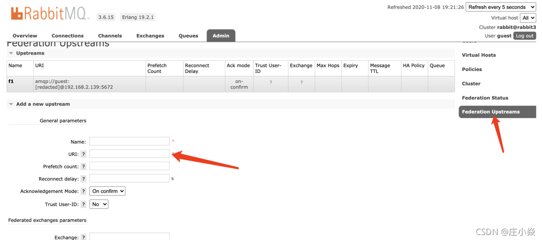Focus the Prefetch count input field
The width and height of the screenshot is (542, 240).
click(x=129, y=166)
